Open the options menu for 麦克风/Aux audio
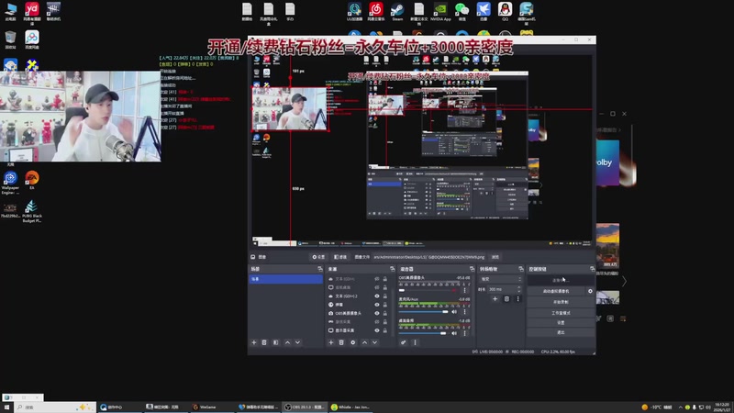Image resolution: width=734 pixels, height=413 pixels. [464, 312]
